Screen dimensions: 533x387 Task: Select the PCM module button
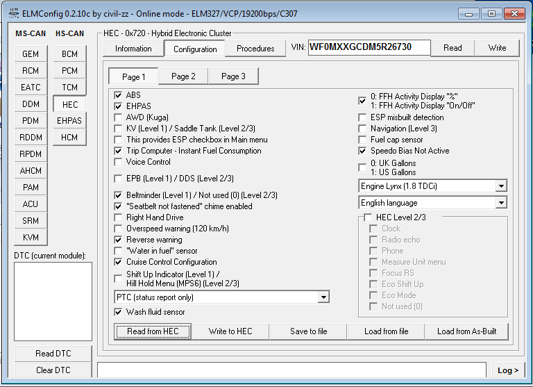(x=69, y=71)
